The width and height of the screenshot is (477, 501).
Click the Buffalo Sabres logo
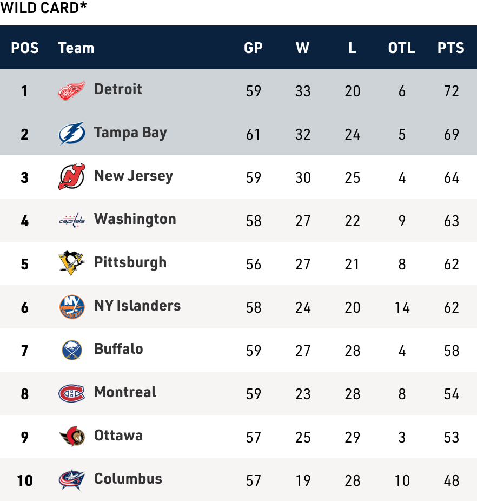coord(72,350)
